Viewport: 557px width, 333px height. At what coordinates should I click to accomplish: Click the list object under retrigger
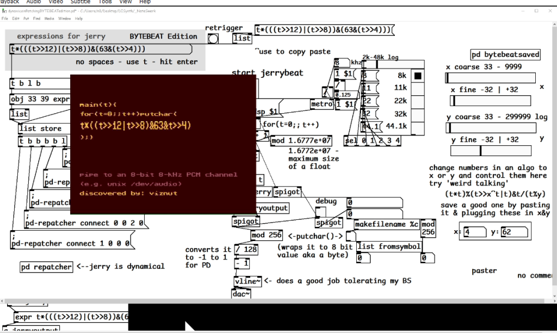(x=242, y=39)
